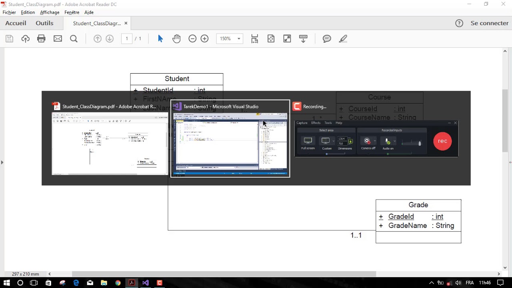Switch to Acrobat Reader taskbar icon
This screenshot has width=512, height=288.
pos(132,283)
